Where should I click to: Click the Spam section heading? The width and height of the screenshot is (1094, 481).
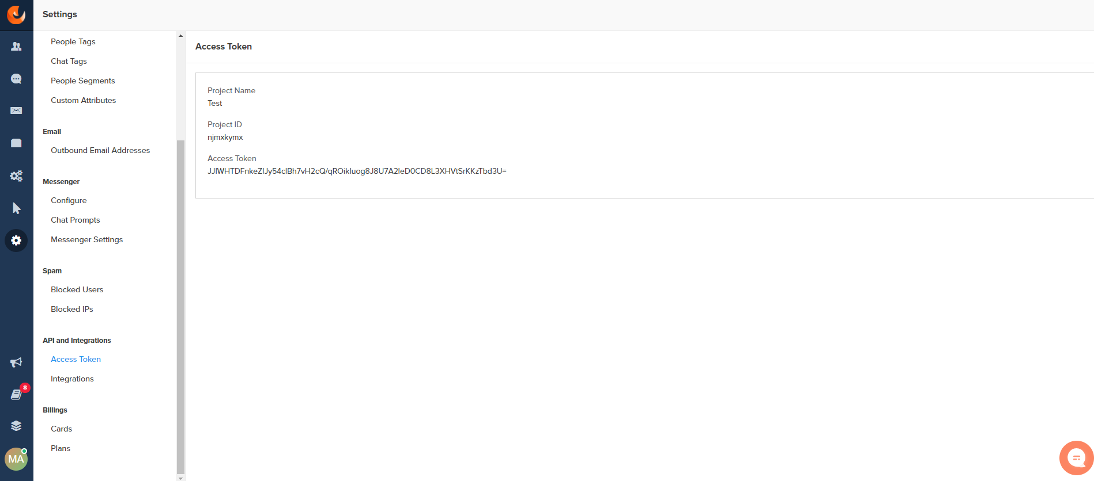point(52,270)
